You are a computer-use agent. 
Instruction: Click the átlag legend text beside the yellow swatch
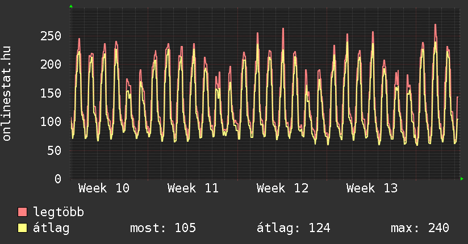51,228
